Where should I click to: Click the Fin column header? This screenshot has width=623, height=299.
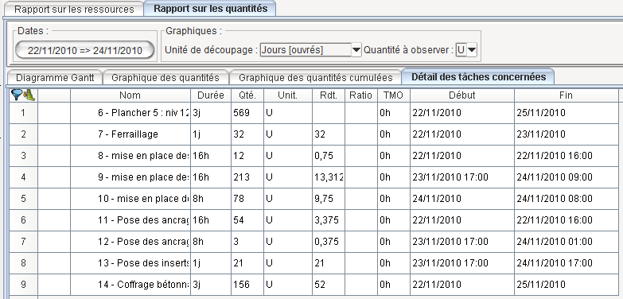pyautogui.click(x=567, y=95)
